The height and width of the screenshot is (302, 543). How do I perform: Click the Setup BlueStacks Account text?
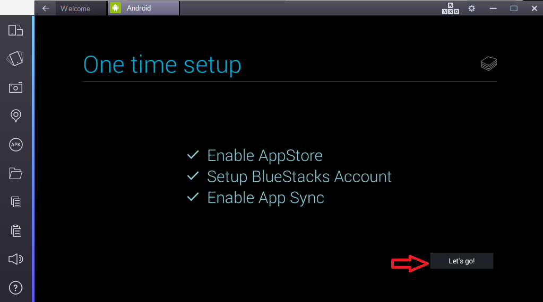(299, 176)
